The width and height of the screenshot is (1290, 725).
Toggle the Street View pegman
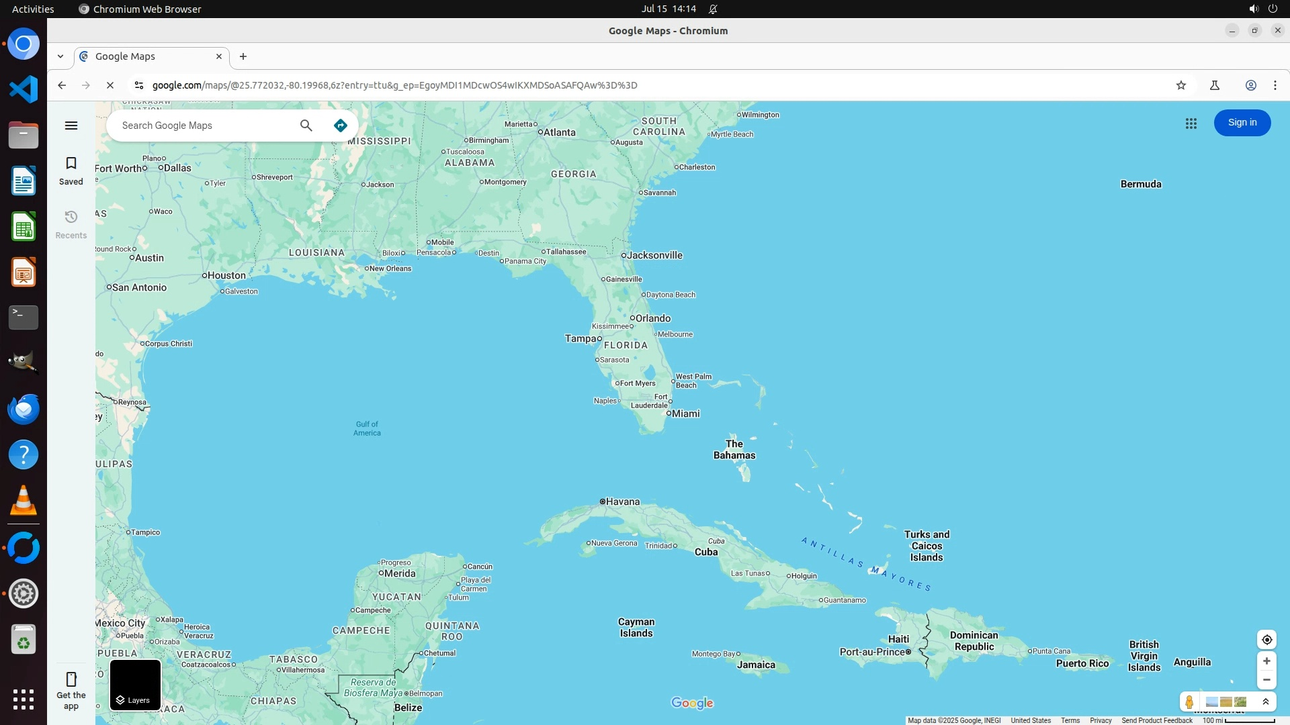1189,702
